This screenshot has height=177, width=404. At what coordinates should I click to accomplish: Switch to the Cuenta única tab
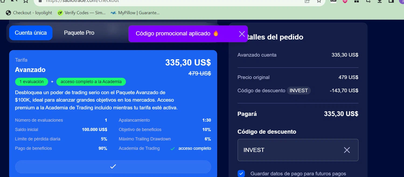(x=31, y=33)
